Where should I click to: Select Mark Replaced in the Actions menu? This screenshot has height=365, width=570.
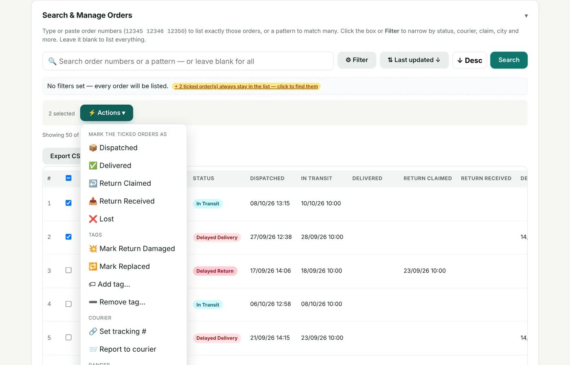(134, 266)
